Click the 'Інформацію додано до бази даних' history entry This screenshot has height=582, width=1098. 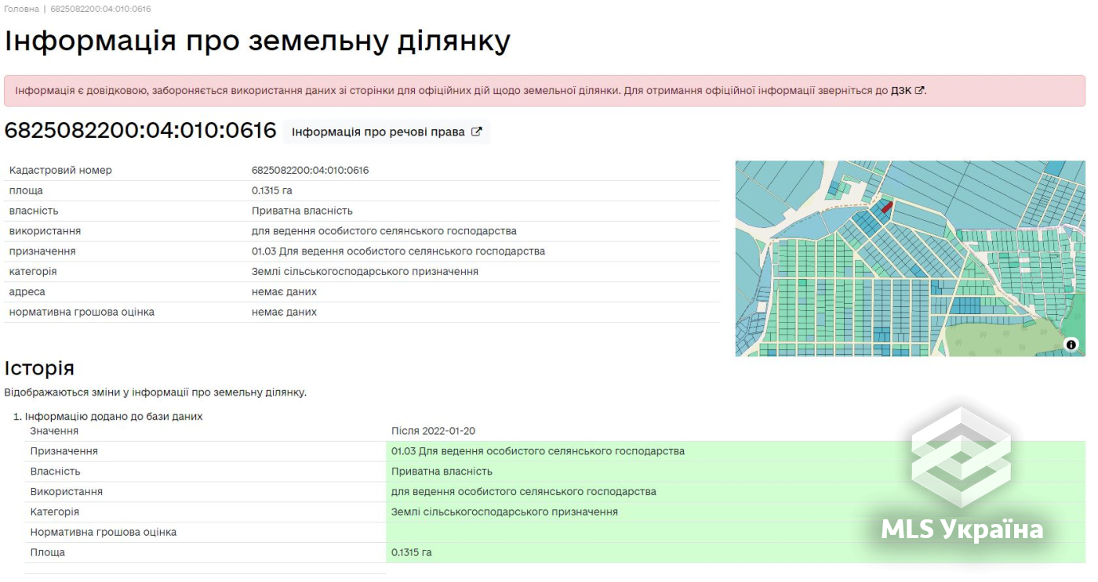tap(114, 416)
